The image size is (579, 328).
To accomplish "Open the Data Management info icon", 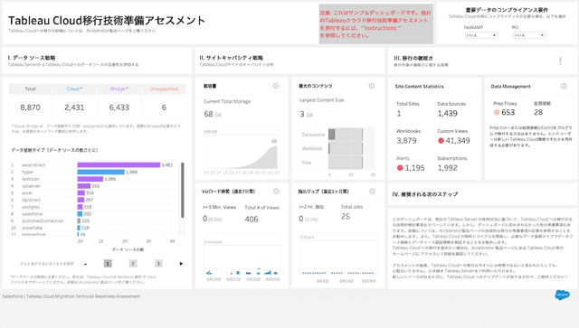I will pyautogui.click(x=564, y=87).
